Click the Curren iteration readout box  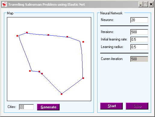point(139,59)
